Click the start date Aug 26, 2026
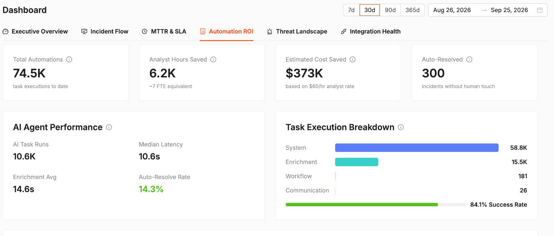Image resolution: width=554 pixels, height=236 pixels. pyautogui.click(x=452, y=10)
